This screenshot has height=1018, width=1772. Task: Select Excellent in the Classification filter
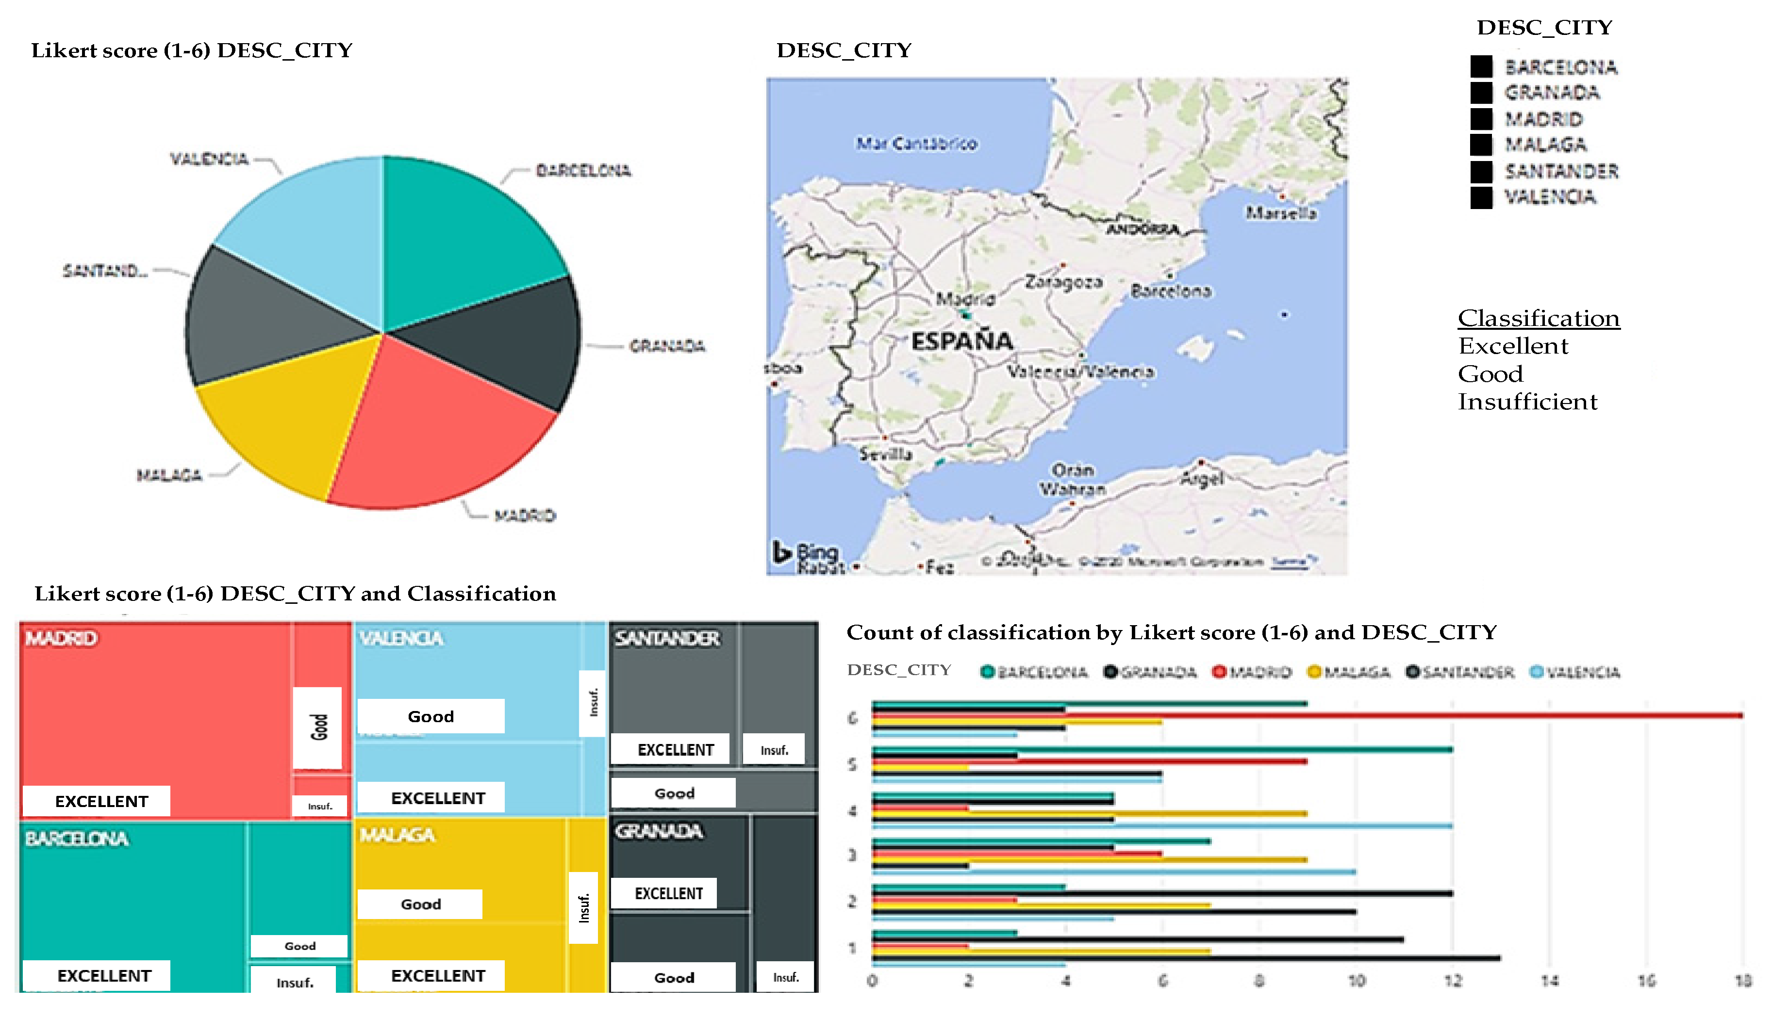[1513, 346]
